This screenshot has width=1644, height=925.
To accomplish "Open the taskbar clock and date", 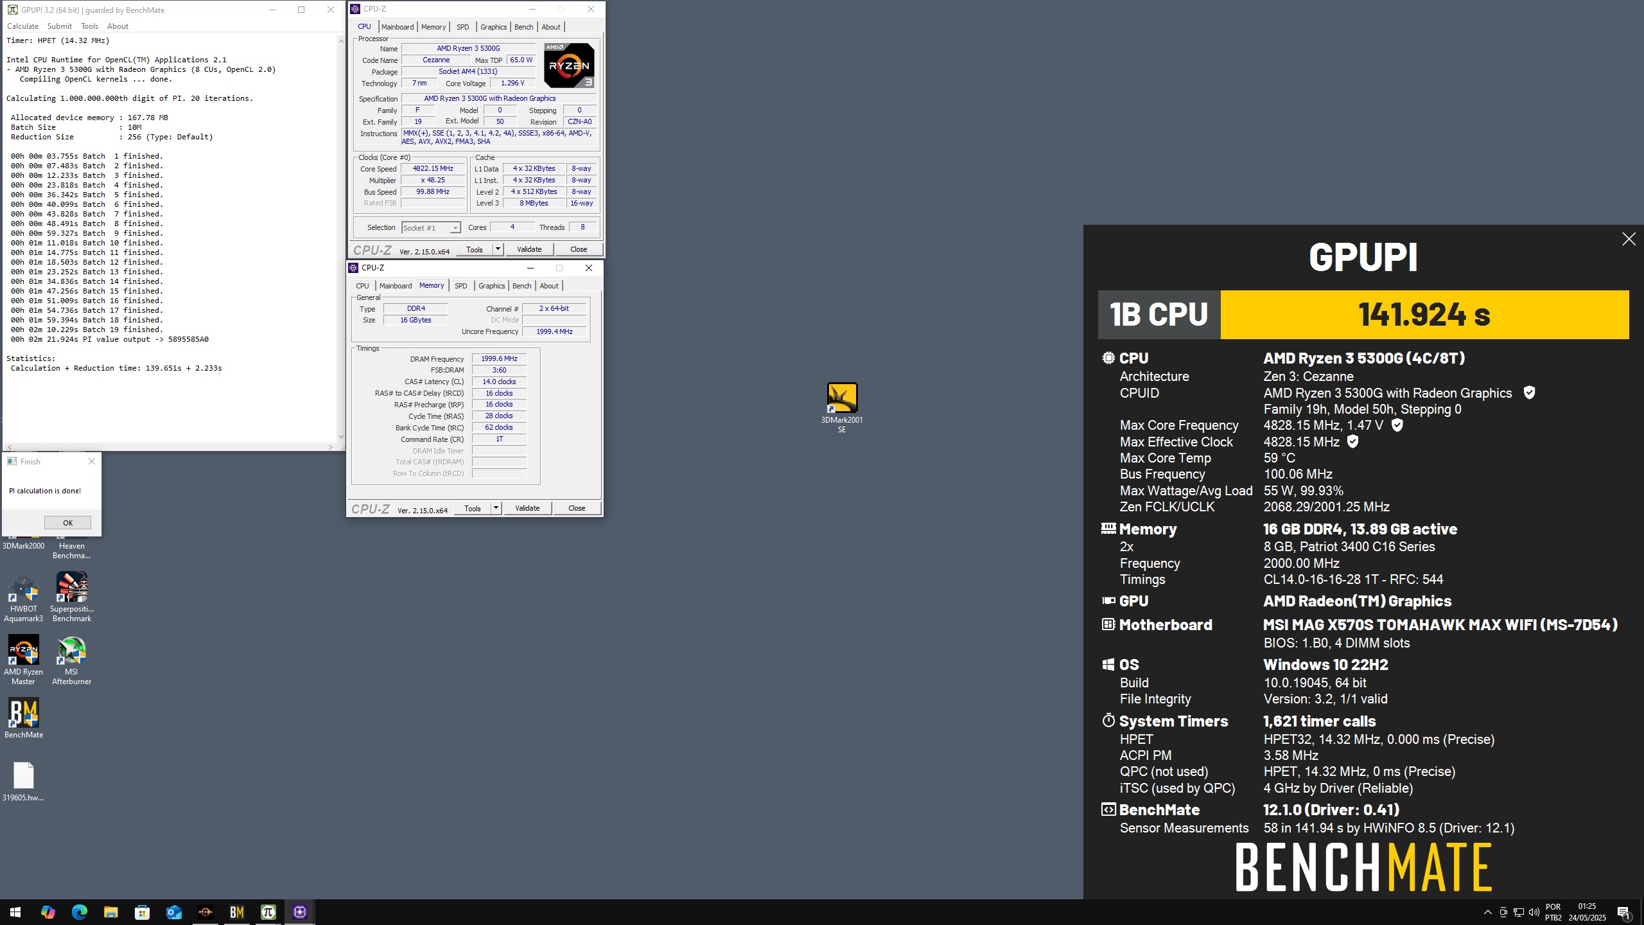I will [x=1587, y=912].
